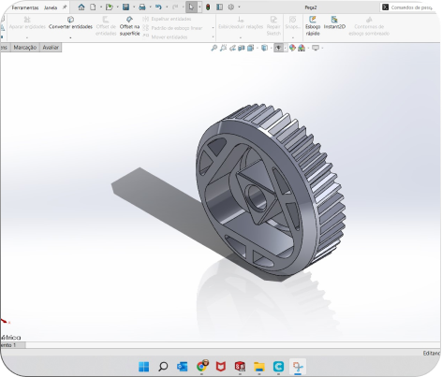Click the Offset de entidades button
This screenshot has width=442, height=377.
click(x=106, y=26)
